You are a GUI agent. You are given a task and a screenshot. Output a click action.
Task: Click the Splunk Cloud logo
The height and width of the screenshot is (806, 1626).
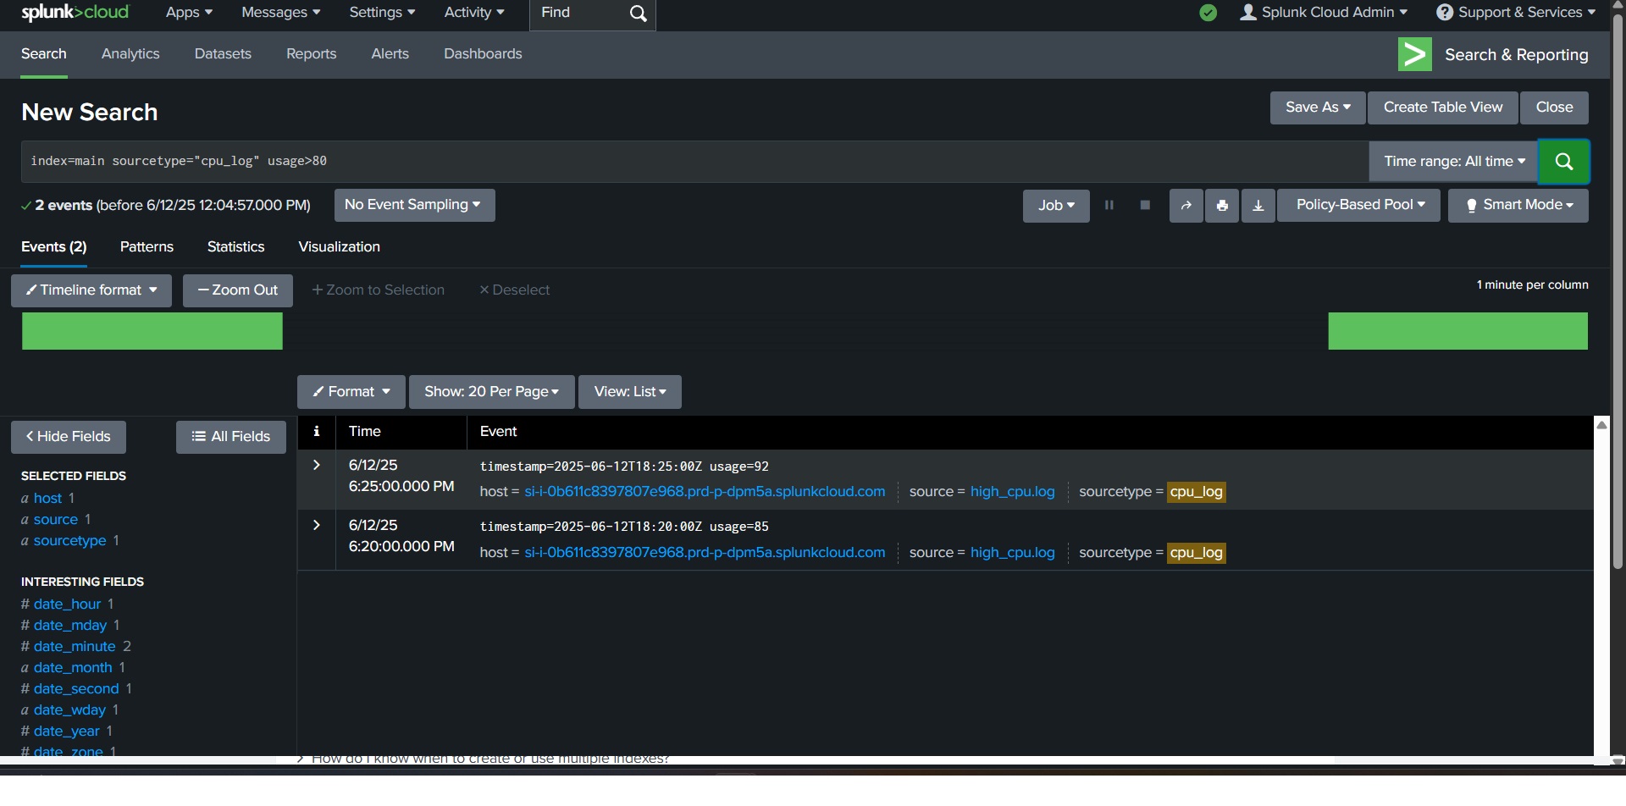point(75,13)
